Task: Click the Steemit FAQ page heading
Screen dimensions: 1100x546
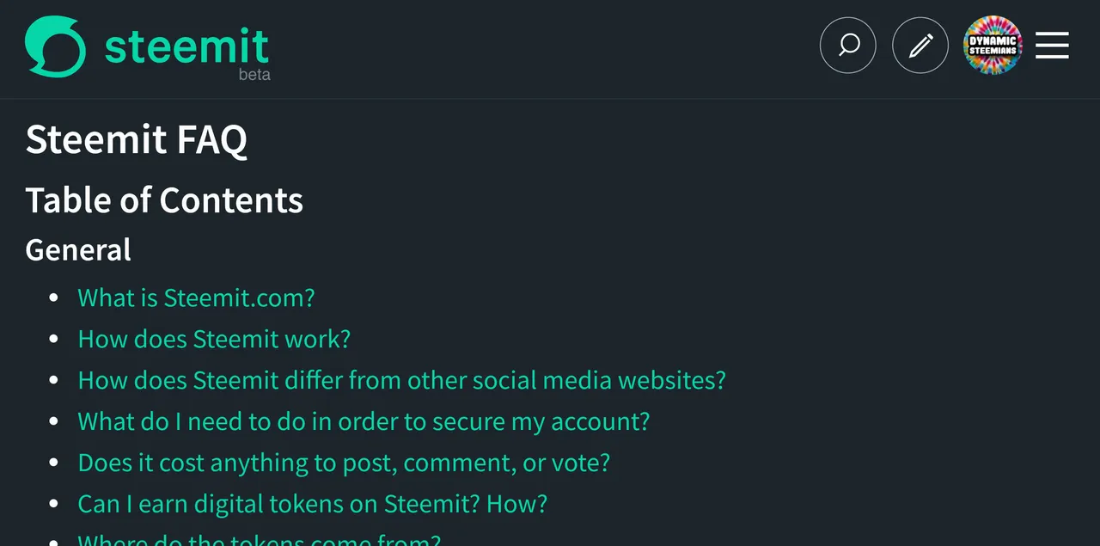Action: point(136,139)
